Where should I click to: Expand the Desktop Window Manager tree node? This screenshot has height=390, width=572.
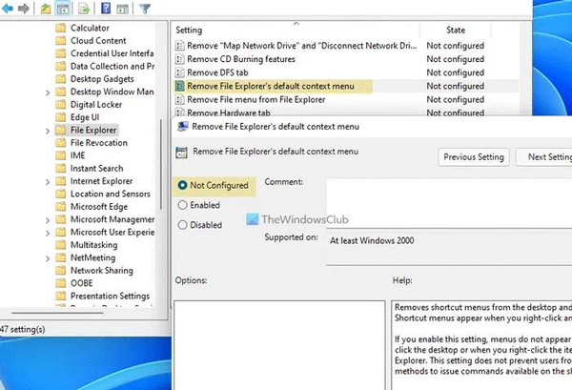coord(48,92)
